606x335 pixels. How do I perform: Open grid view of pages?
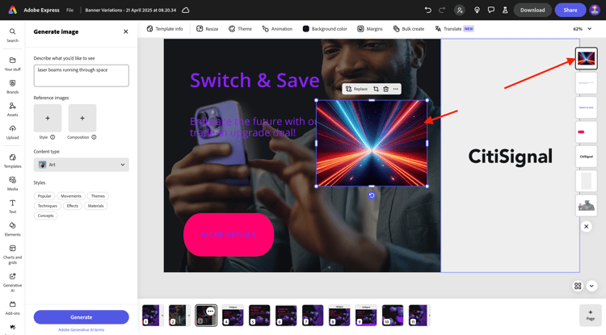pyautogui.click(x=578, y=286)
